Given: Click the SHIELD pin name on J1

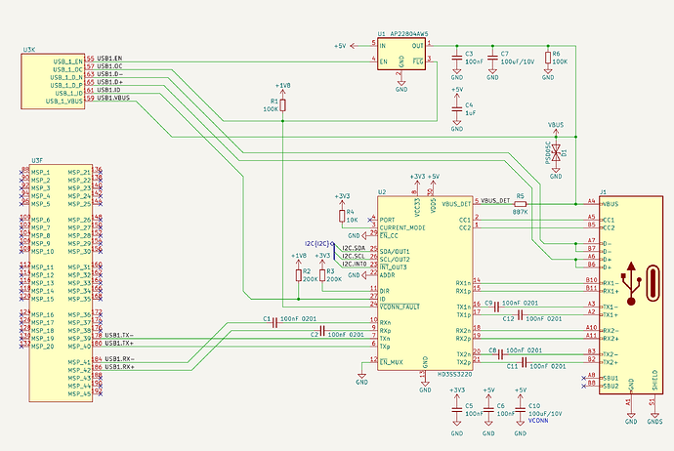Looking at the screenshot, I should [655, 380].
